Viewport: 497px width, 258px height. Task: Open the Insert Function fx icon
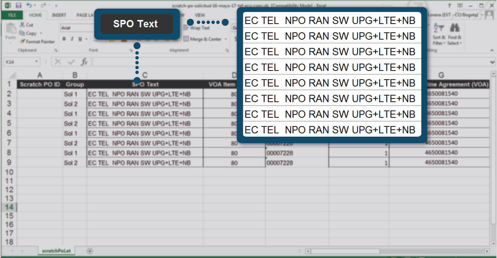pos(84,62)
